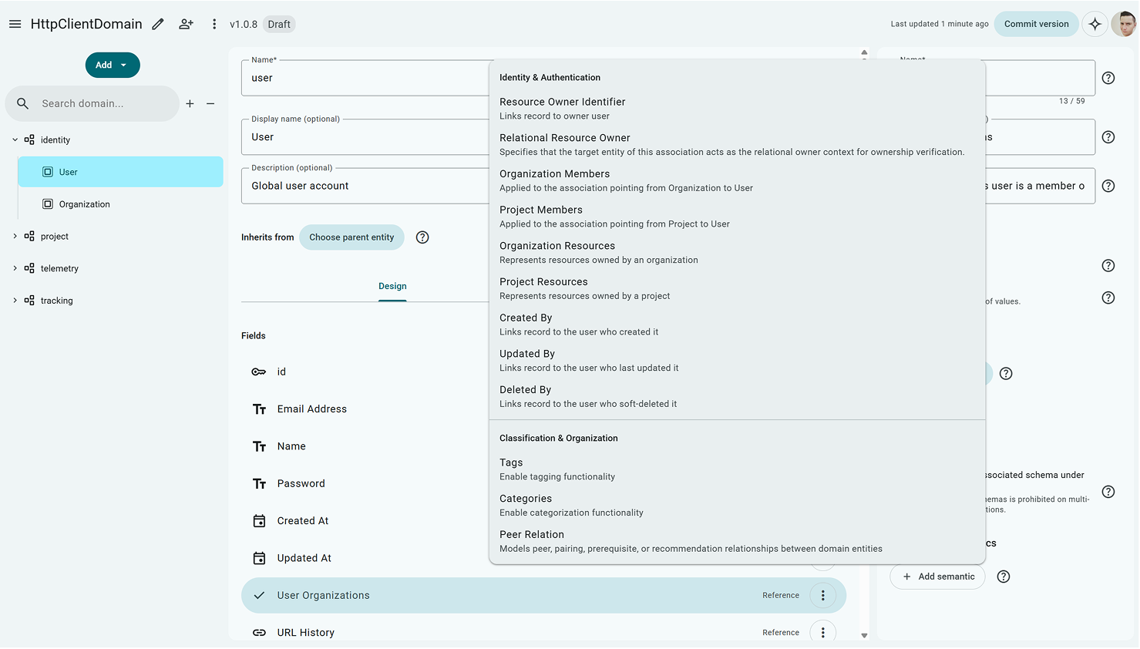Click Commit version button
1140x649 pixels.
coord(1036,24)
